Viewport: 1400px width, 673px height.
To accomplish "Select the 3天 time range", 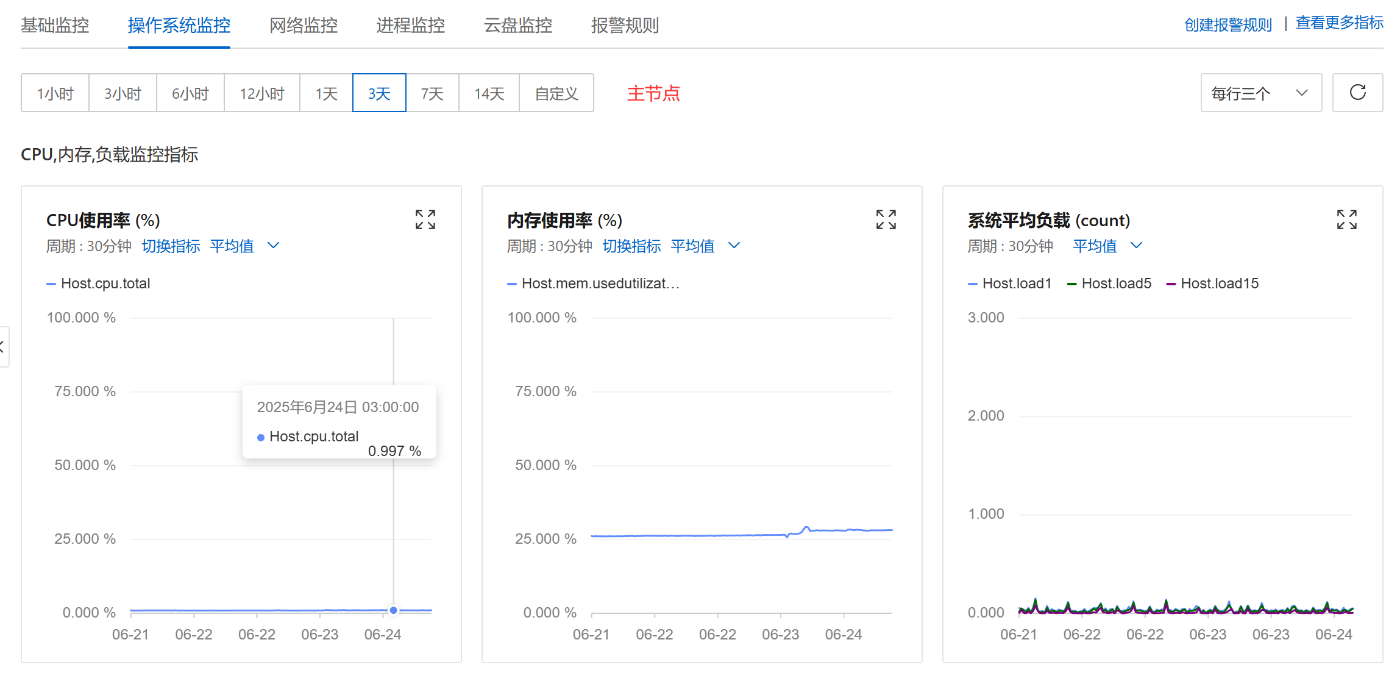I will click(379, 93).
